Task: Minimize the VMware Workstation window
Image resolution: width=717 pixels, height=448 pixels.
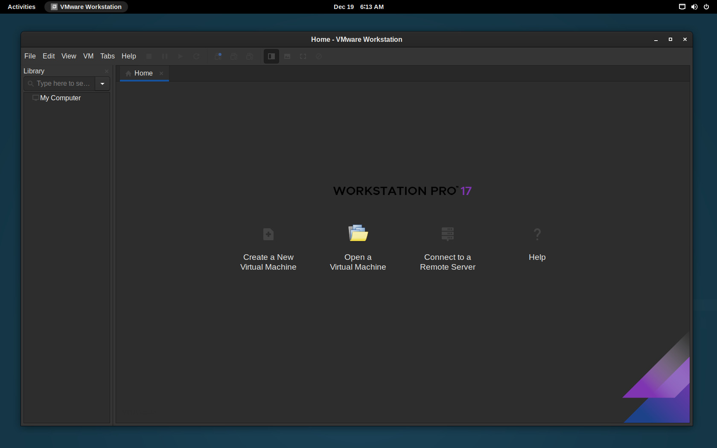Action: click(x=656, y=39)
